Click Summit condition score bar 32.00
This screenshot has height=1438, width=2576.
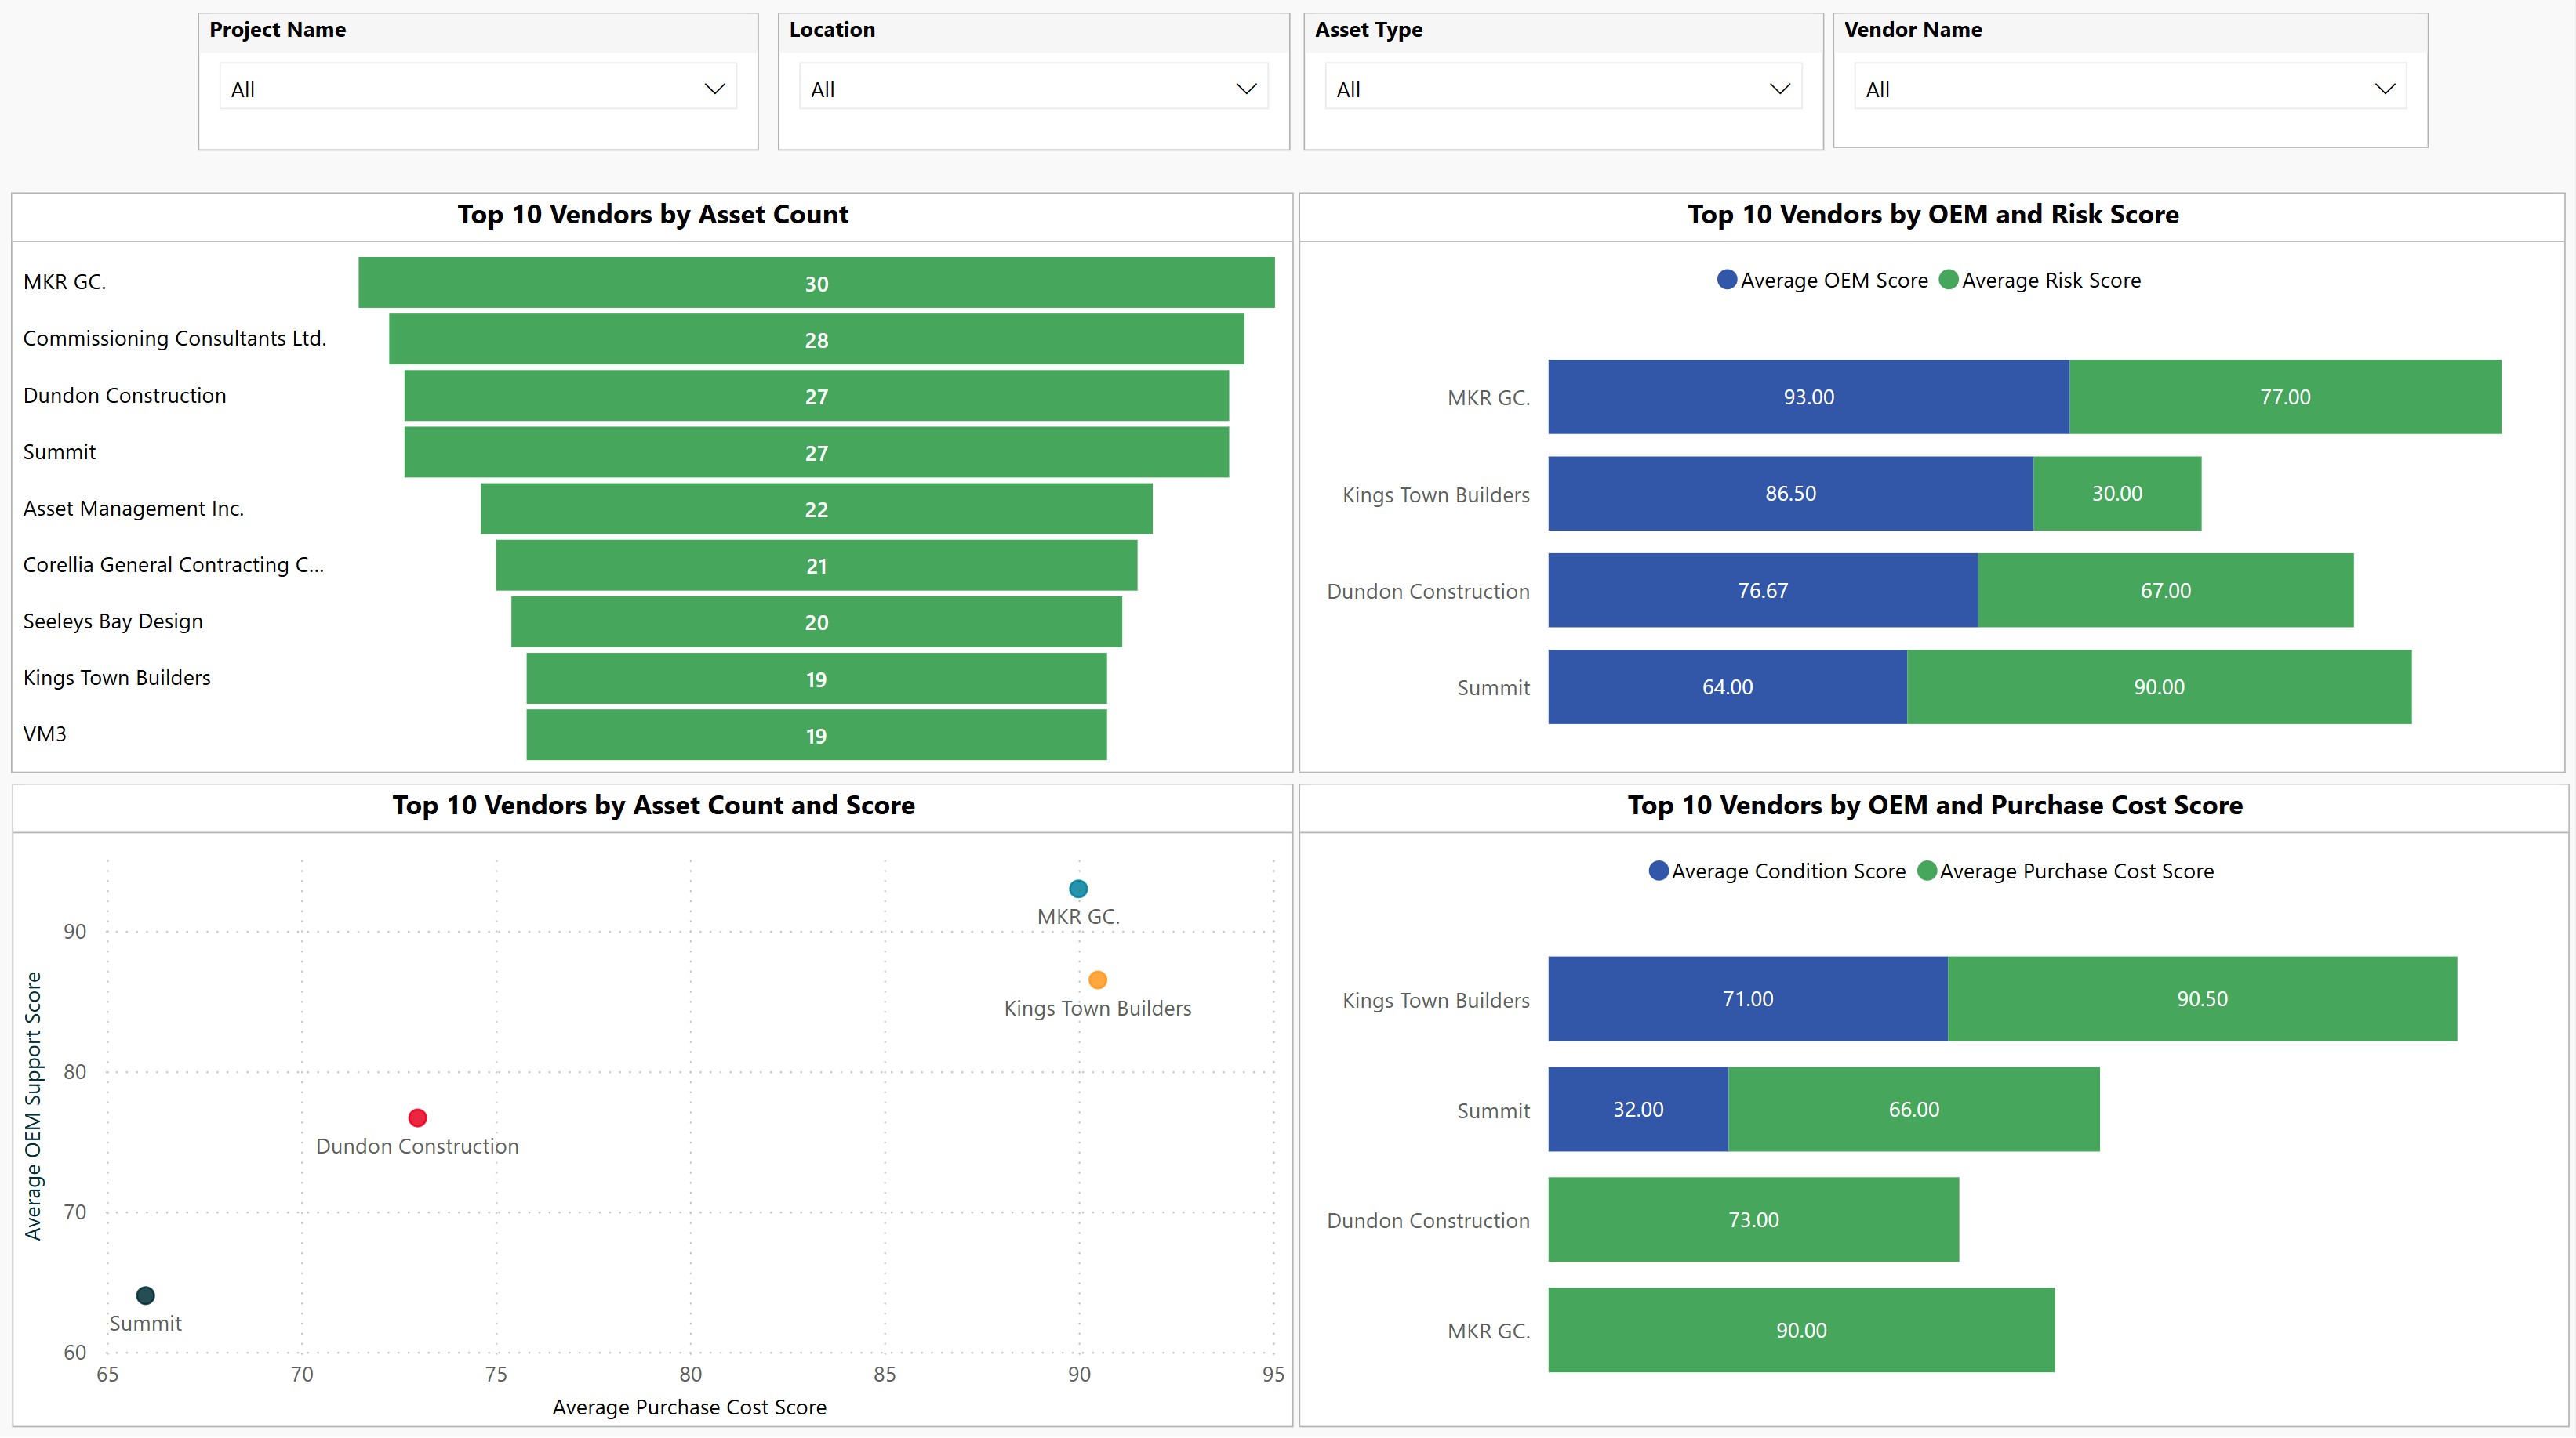(1637, 1109)
